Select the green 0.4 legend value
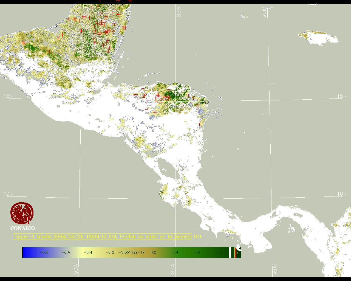Screen dimensions: 351x281 tap(175, 252)
